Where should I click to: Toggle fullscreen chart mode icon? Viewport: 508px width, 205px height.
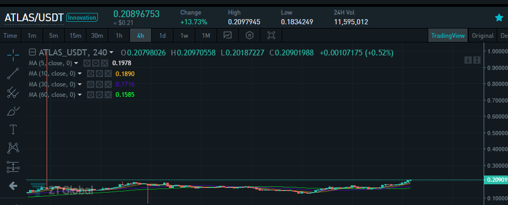coord(271,35)
